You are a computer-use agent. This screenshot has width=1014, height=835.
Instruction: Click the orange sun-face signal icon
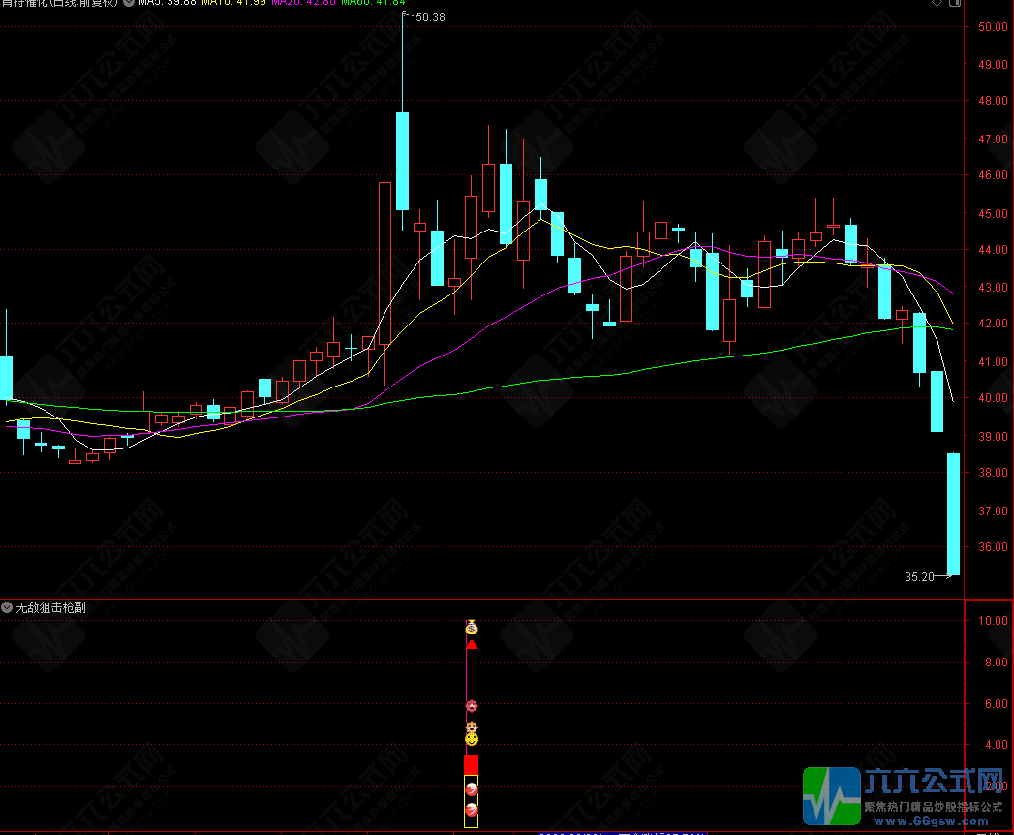coord(472,727)
